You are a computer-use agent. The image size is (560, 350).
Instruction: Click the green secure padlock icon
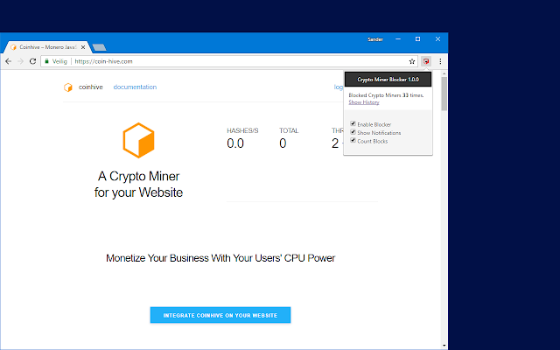46,61
